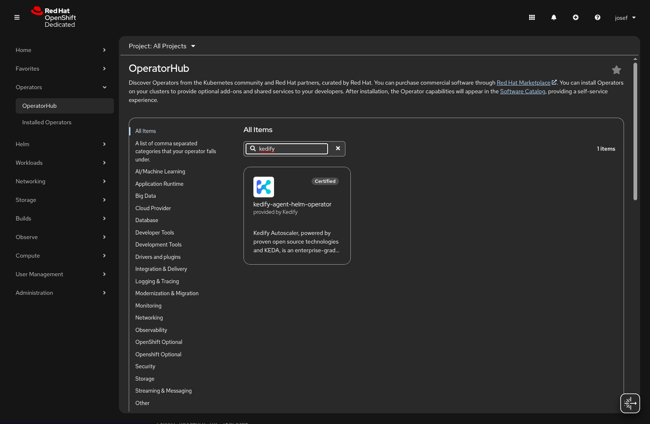Filter by Observability category
The width and height of the screenshot is (650, 424).
point(151,330)
